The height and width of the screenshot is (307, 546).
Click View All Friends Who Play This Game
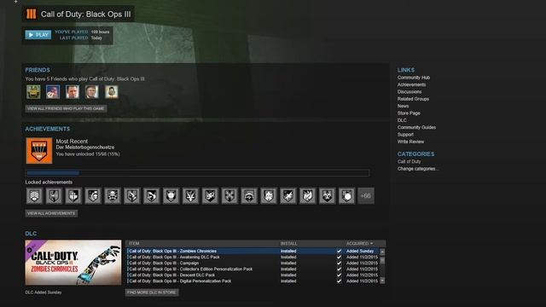point(66,108)
